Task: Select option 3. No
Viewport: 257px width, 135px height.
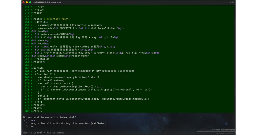Action: click(x=30, y=126)
